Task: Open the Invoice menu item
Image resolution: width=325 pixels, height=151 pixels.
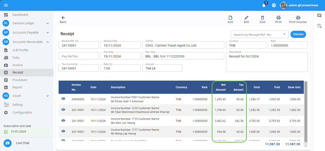Action: 18,65
